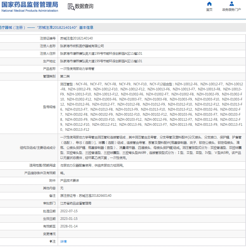The height and width of the screenshot is (247, 246).
Task: Click registrant name 张家港市欧凯医疗器械有限公司
Action: pyautogui.click(x=82, y=46)
